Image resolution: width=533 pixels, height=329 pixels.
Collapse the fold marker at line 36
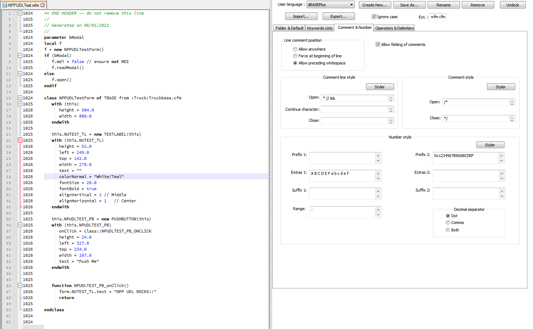20,225
